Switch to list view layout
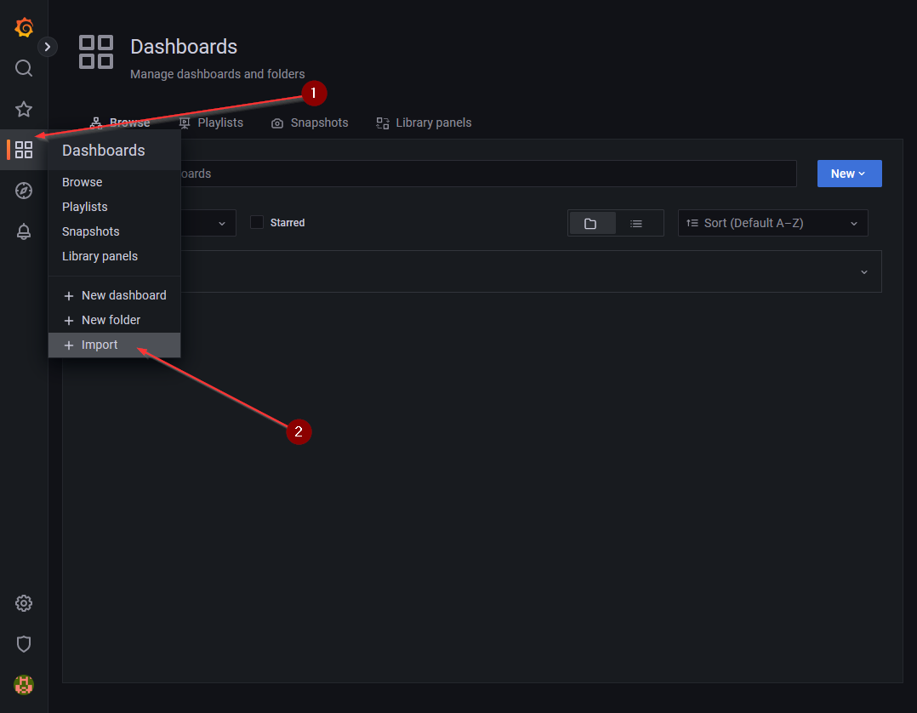Viewport: 917px width, 713px height. pos(636,223)
